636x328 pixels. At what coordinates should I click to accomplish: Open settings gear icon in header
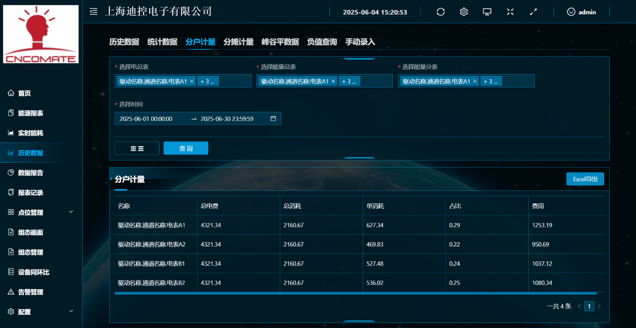(464, 12)
